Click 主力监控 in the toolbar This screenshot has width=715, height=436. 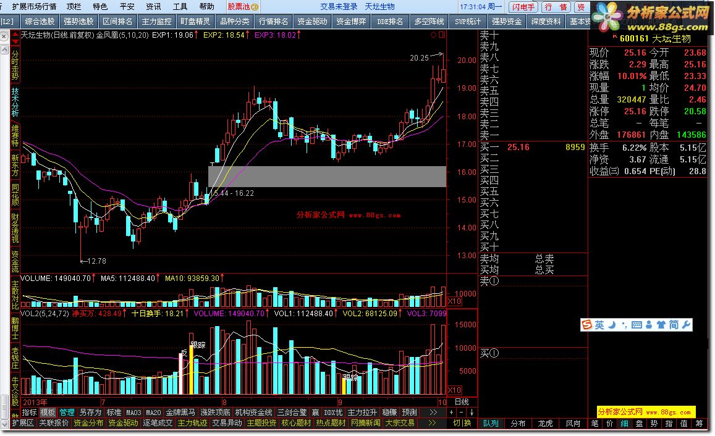[x=156, y=22]
